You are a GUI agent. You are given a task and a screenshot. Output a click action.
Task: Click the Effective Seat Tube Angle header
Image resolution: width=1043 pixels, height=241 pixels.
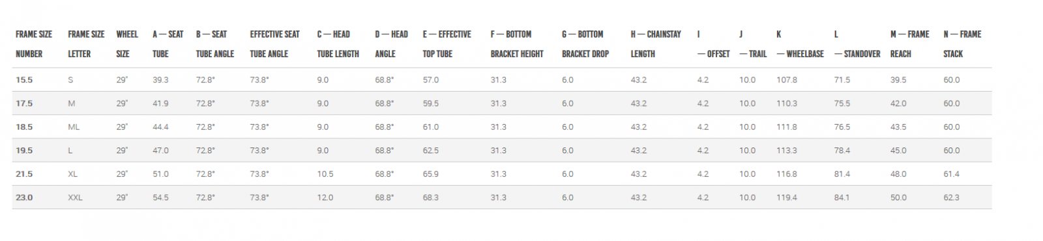click(x=275, y=44)
